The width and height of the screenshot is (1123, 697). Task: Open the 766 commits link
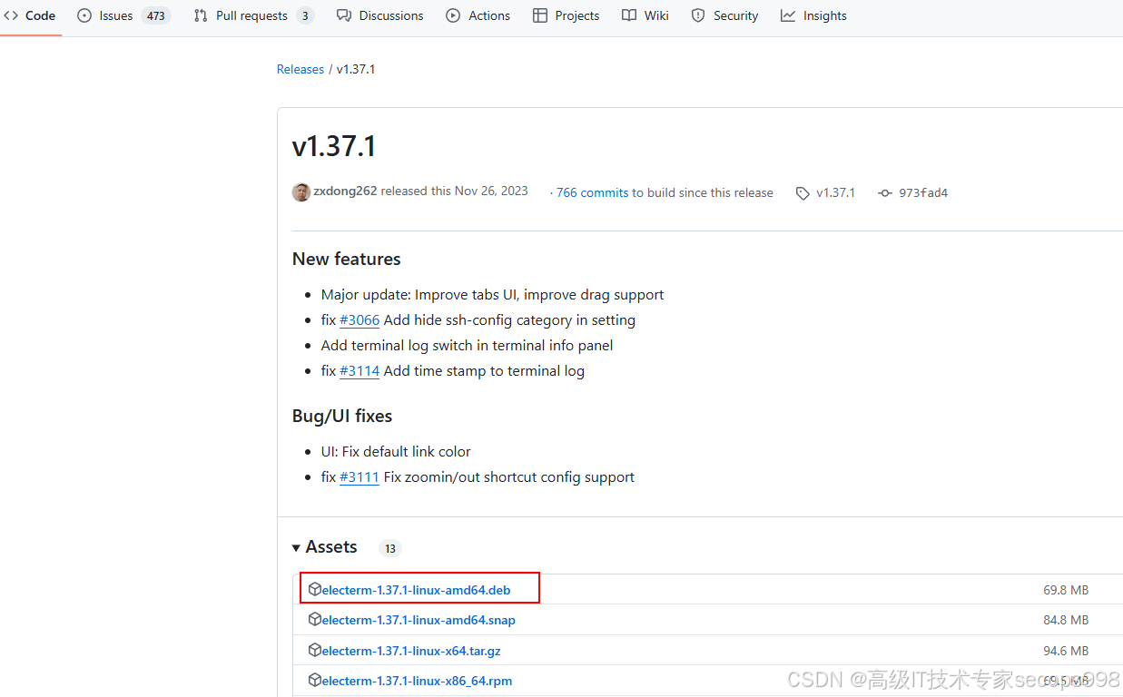[592, 192]
